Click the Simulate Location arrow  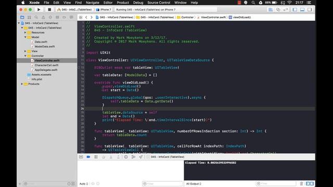pos(141,157)
